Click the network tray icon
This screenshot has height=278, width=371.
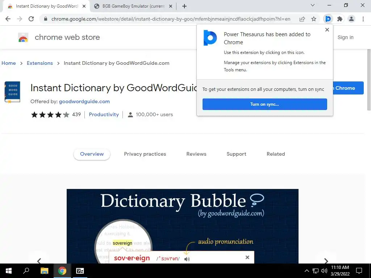(316, 271)
